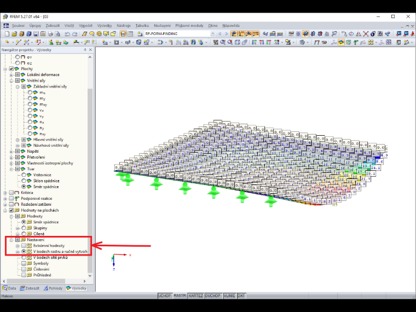
Task: Open the Přídavné moduly menu
Action: click(x=189, y=26)
